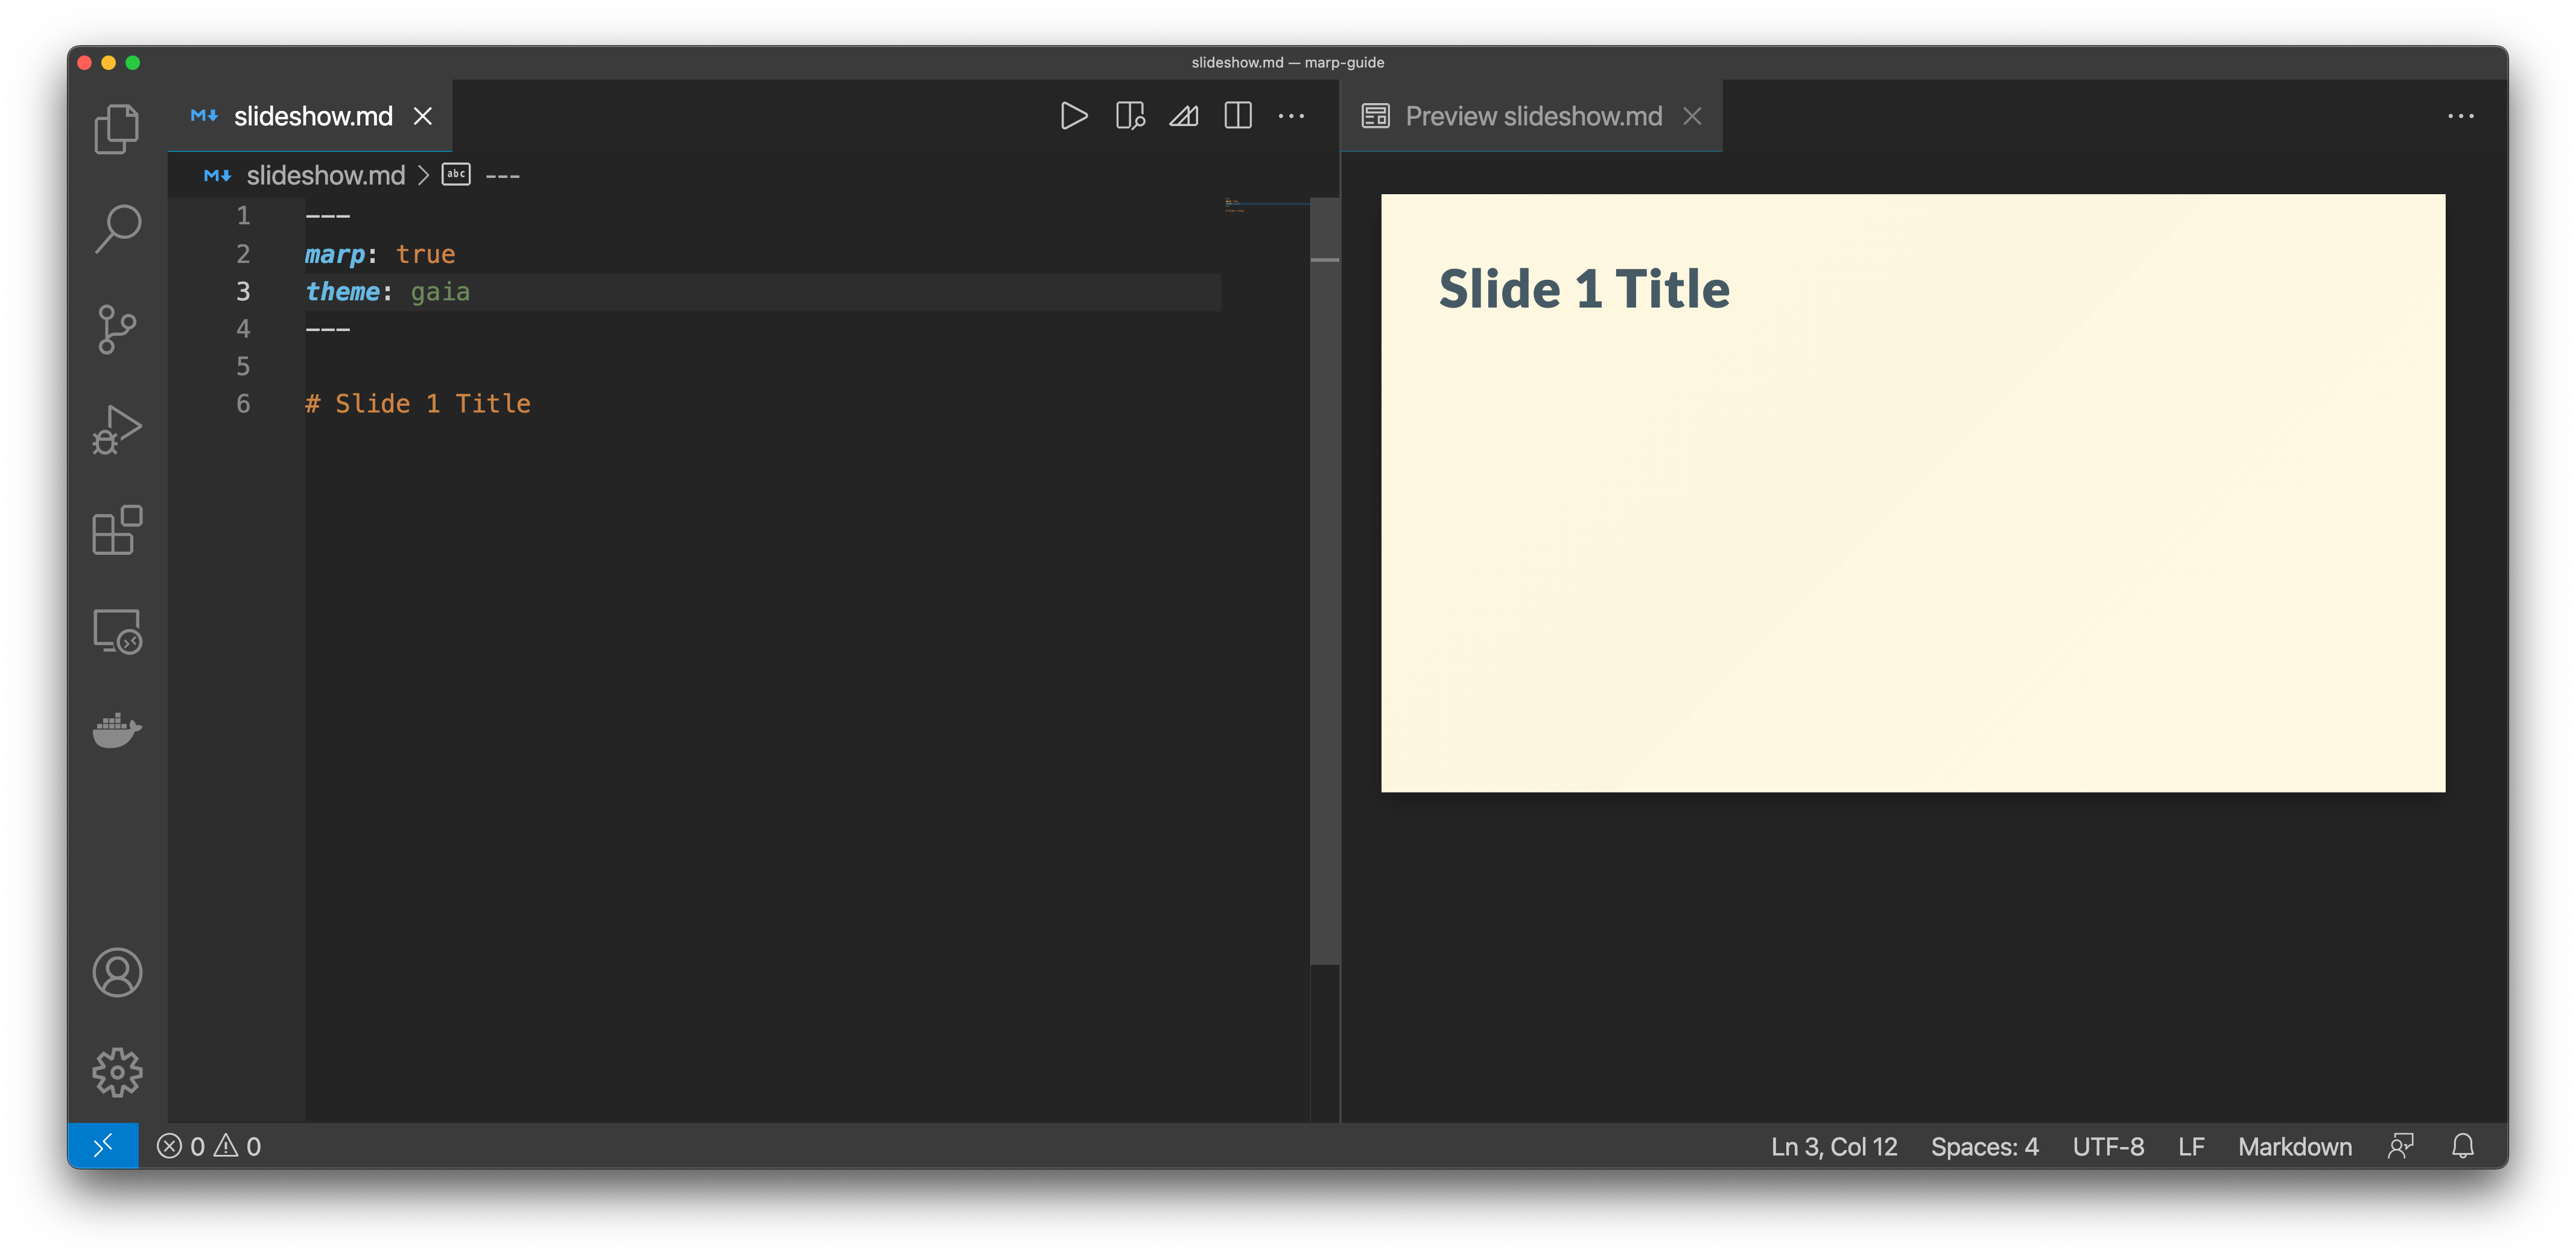This screenshot has height=1258, width=2576.
Task: Open the Run and Debug view
Action: [x=117, y=430]
